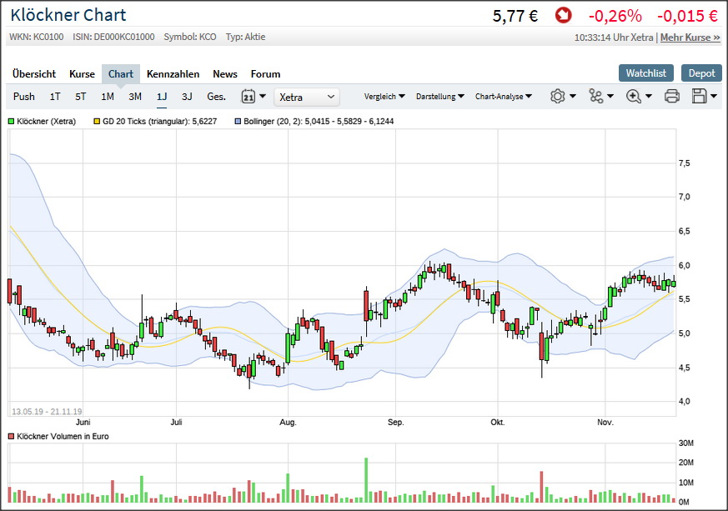Select the Ges. time range
Image resolution: width=728 pixels, height=511 pixels.
pos(216,97)
